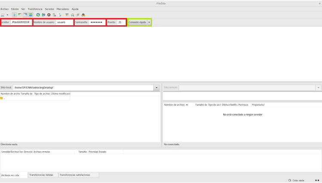Toggle the local directory tree view
The image size is (322, 183).
pos(20,15)
